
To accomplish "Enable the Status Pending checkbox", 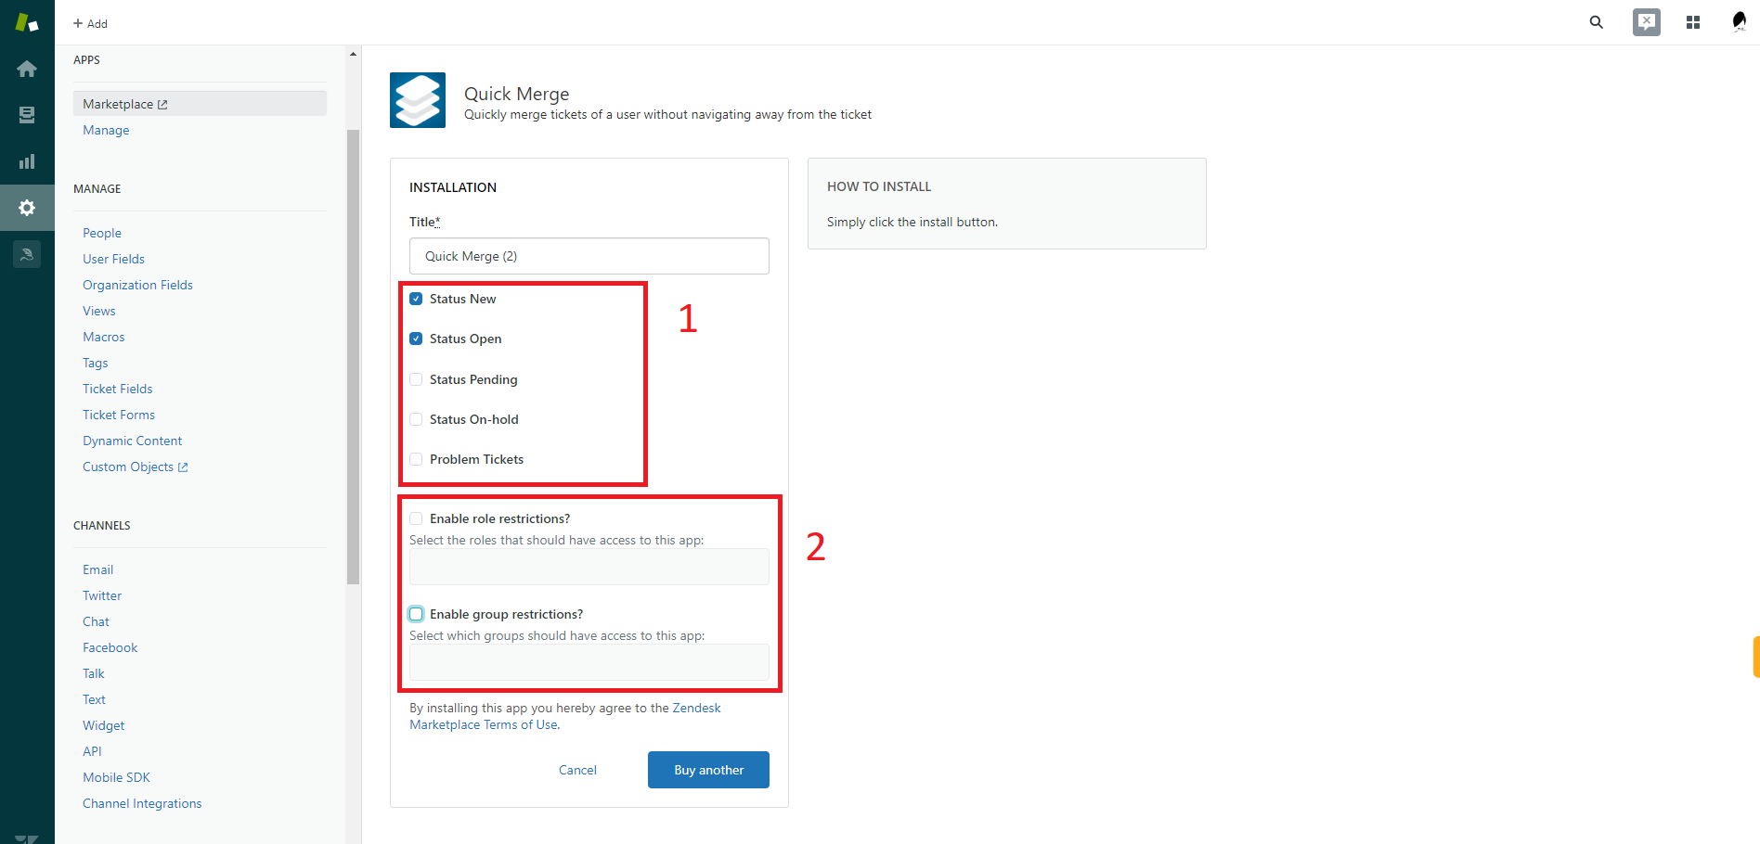I will pos(416,379).
